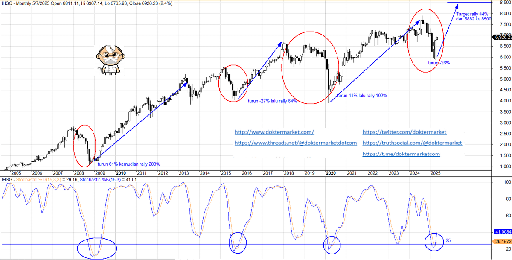Click the 2017 year label on time axis
The height and width of the screenshot is (260, 512).
pyautogui.click(x=268, y=173)
